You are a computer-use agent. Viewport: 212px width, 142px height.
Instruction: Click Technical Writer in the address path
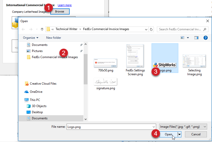pos(67,29)
